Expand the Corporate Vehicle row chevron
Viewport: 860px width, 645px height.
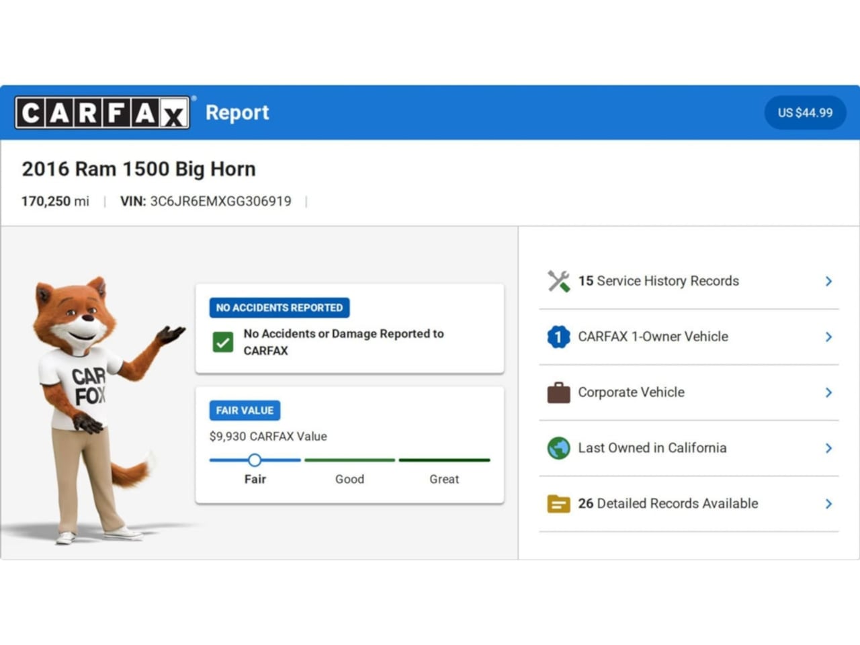click(x=828, y=392)
